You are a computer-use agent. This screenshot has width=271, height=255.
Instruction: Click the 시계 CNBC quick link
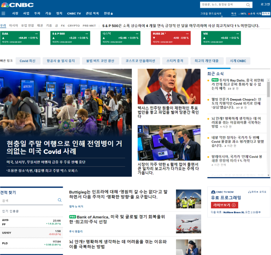coord(238,61)
